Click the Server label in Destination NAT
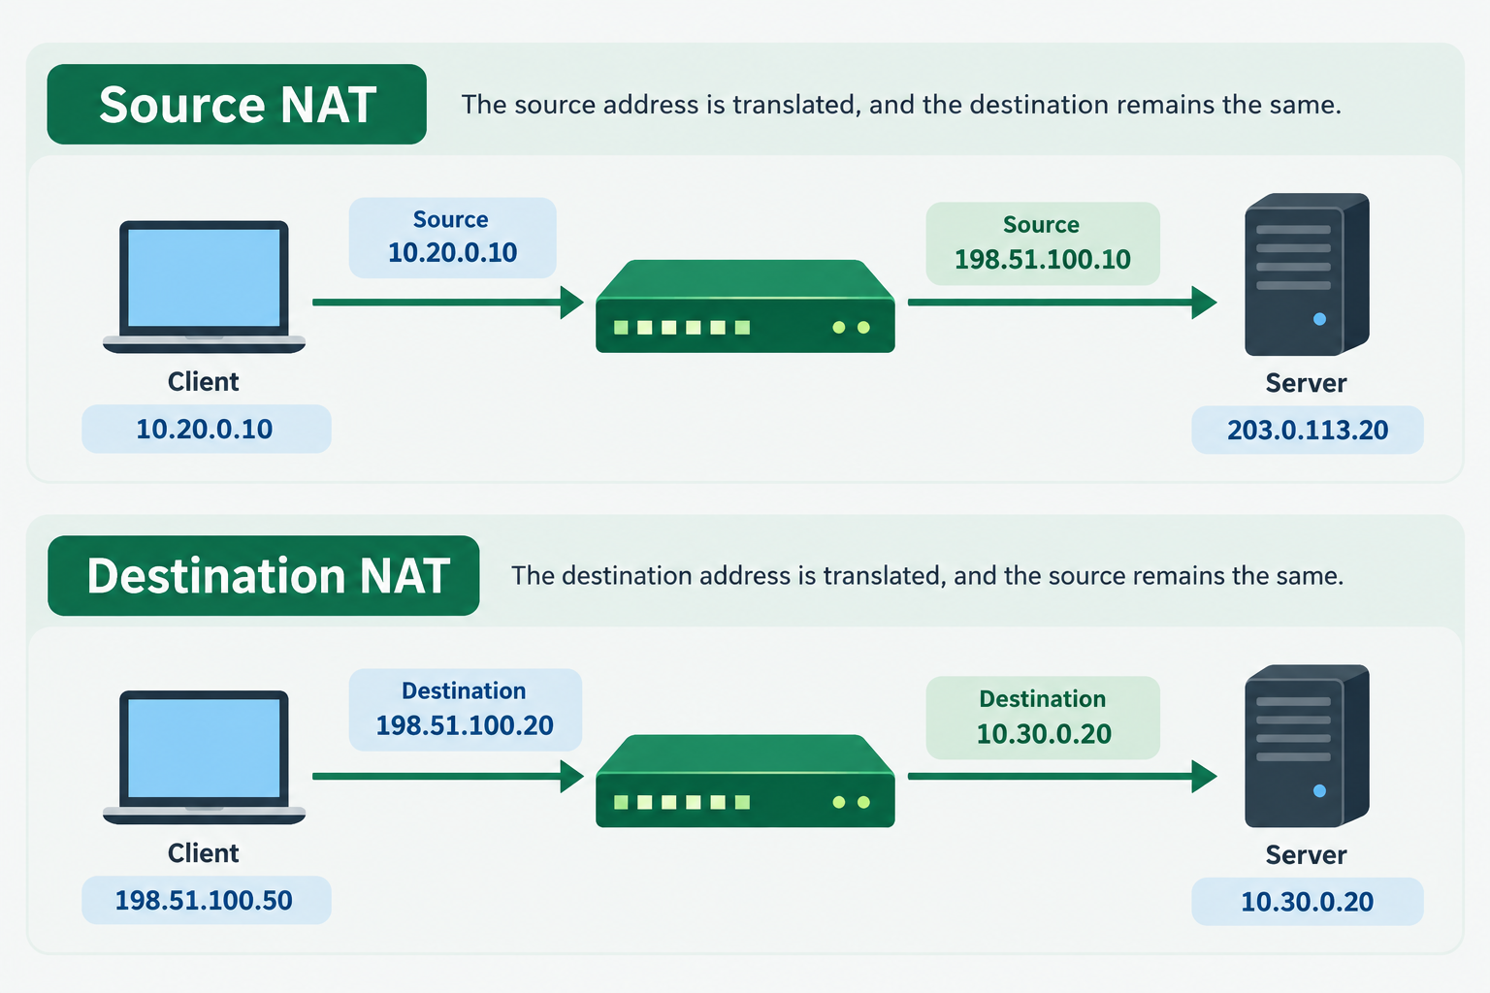 point(1306,854)
